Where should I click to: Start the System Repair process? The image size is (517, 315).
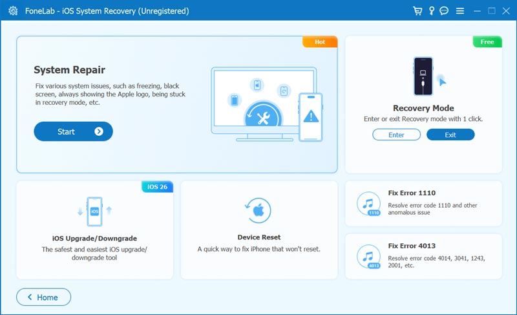pyautogui.click(x=73, y=131)
